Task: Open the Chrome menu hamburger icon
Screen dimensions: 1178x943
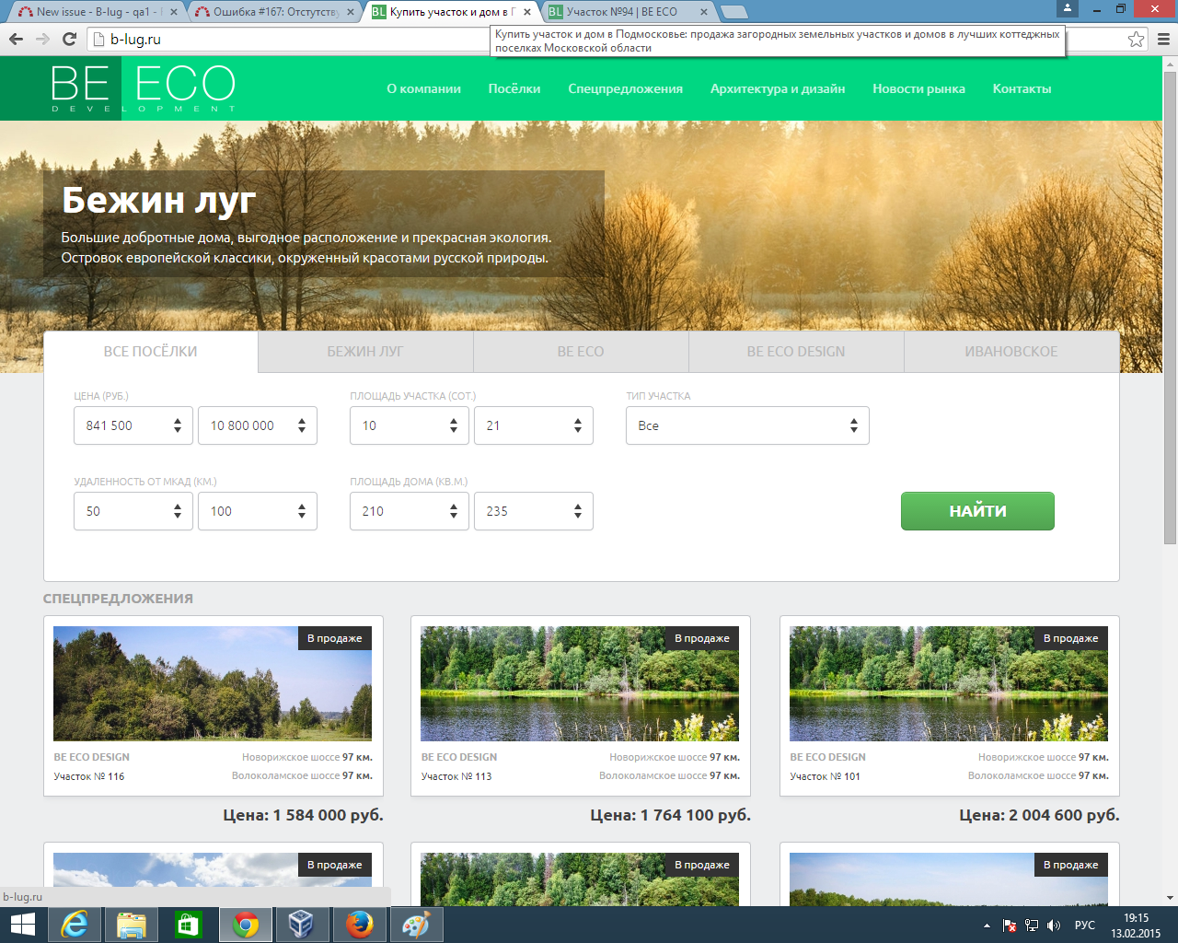Action: click(x=1162, y=39)
